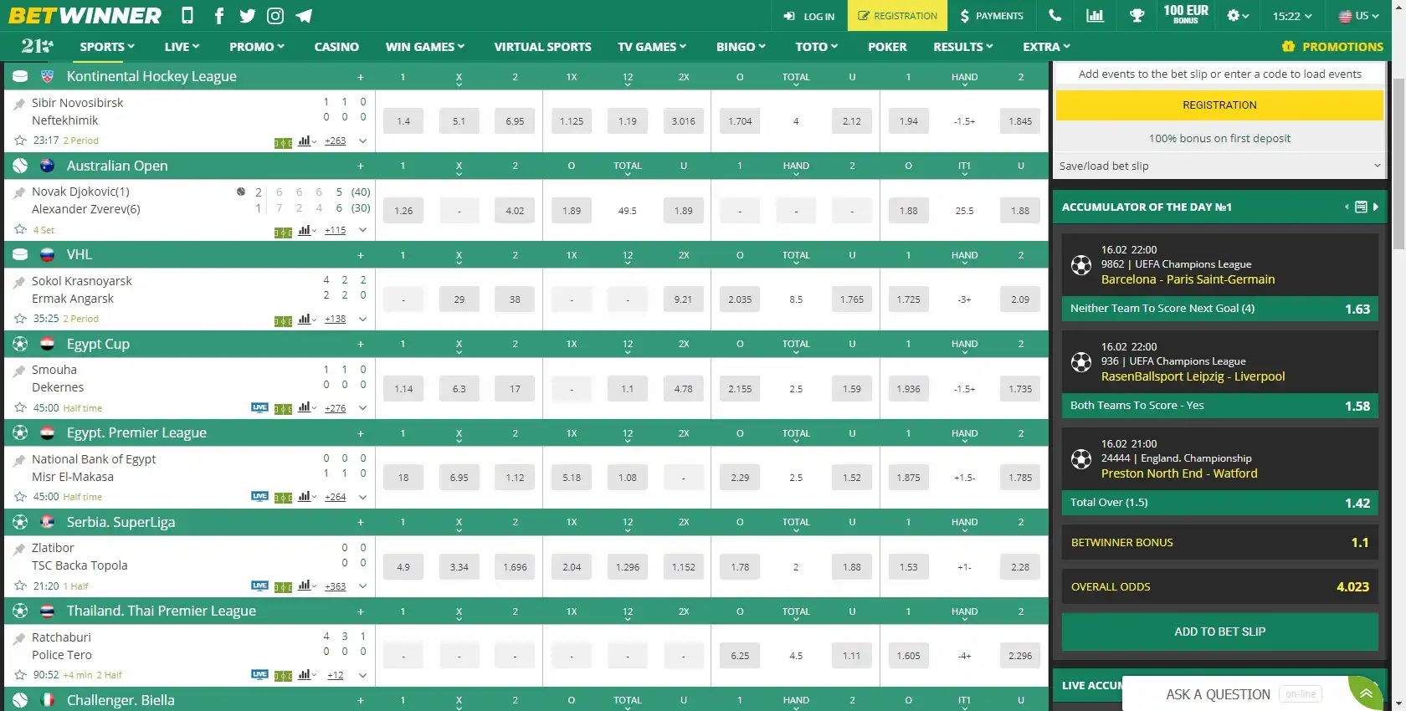The width and height of the screenshot is (1406, 711).
Task: Open the LIVE menu
Action: [x=182, y=47]
